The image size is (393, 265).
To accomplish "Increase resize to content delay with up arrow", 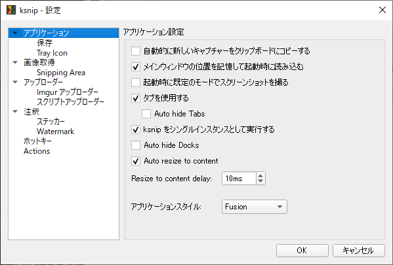I will click(260, 175).
